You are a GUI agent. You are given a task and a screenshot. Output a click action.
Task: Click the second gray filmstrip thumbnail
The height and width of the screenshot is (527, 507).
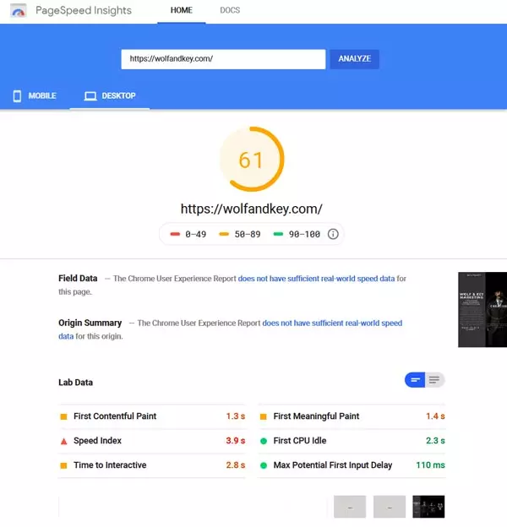coord(390,507)
